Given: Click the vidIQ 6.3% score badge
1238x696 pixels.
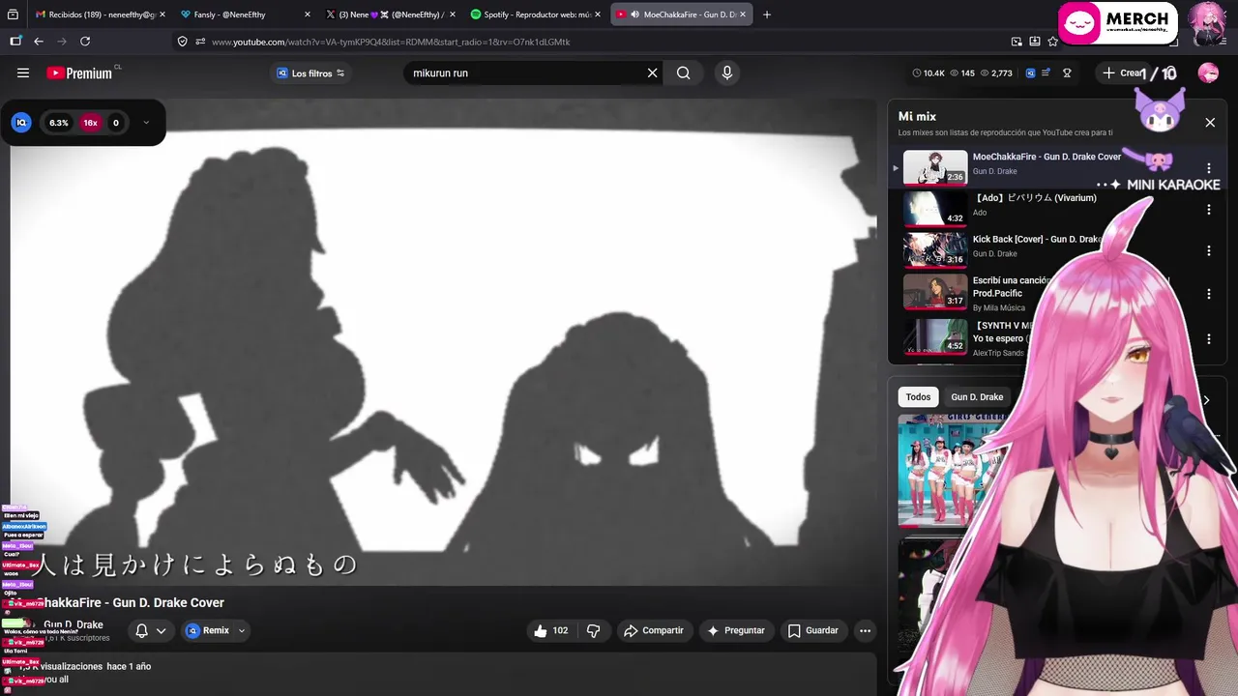Looking at the screenshot, I should 59,123.
